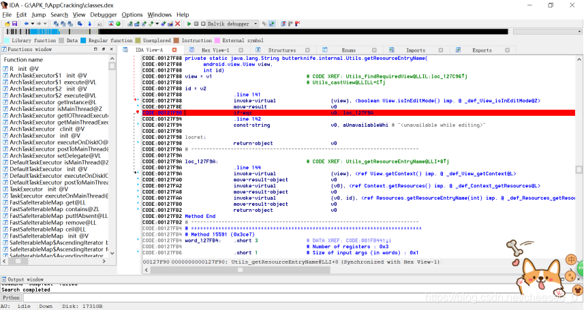Click the Output window panel icon
Screen dimensions: 584x310
point(3,279)
